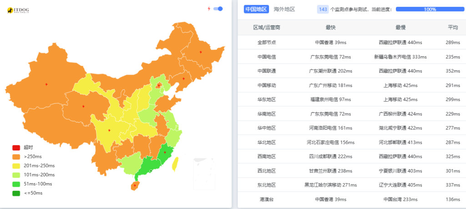
Task: Sort by the 最慢 column header
Action: [400, 28]
